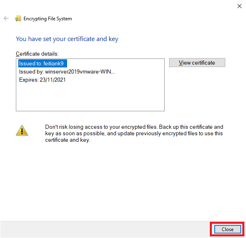Click the 'You have set your certificate and key' heading
246x238 pixels.
[x=67, y=39]
